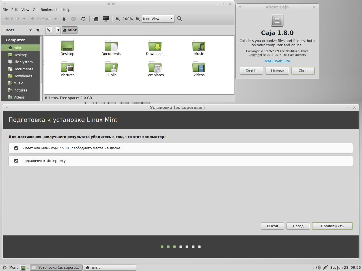The image size is (362, 271).
Task: Click the 100% zoom level label
Action: [128, 19]
